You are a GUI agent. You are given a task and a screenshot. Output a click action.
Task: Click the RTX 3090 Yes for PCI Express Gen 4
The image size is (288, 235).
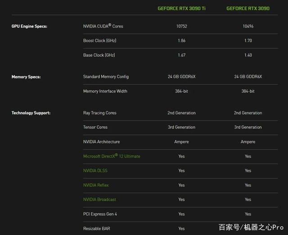[248, 214]
